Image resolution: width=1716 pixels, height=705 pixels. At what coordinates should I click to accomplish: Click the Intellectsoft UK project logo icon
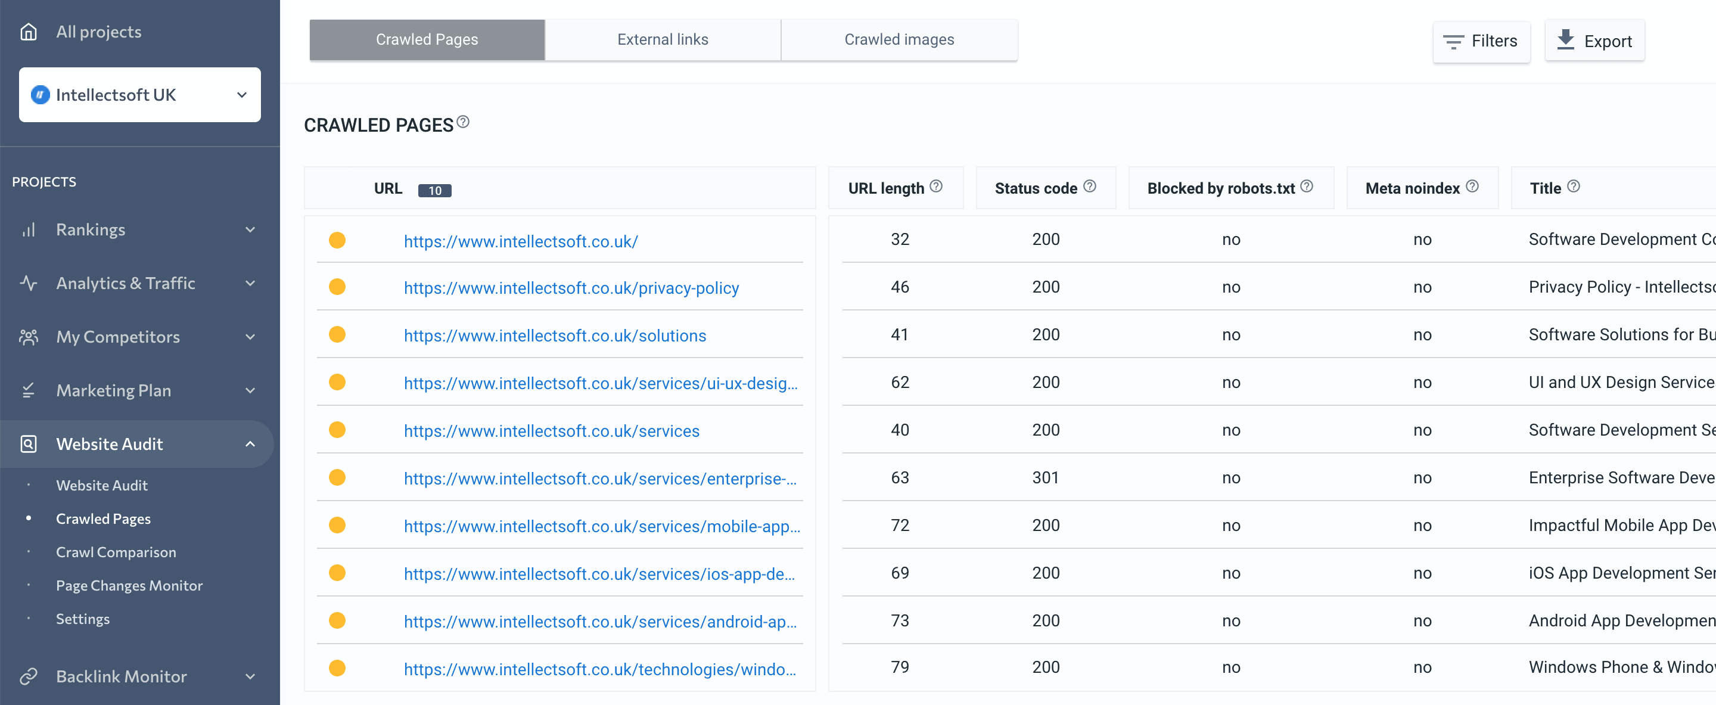pos(41,95)
